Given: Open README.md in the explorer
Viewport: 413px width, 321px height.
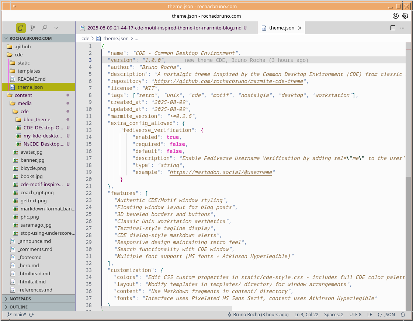Looking at the screenshot, I should 39,79.
